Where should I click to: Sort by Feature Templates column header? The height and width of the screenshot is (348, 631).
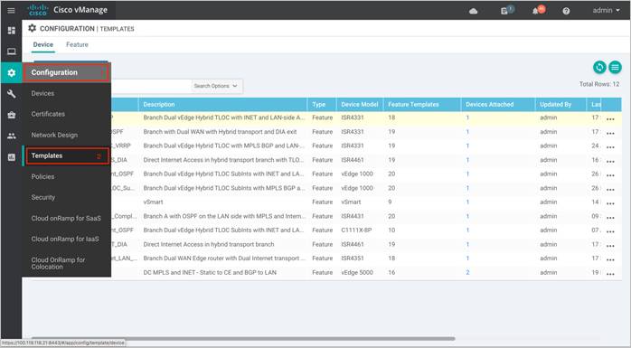[x=413, y=105]
